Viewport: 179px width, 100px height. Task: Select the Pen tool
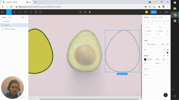tap(25, 12)
